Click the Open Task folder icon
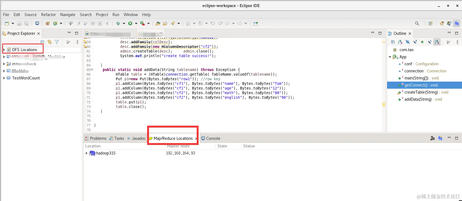 (x=165, y=24)
